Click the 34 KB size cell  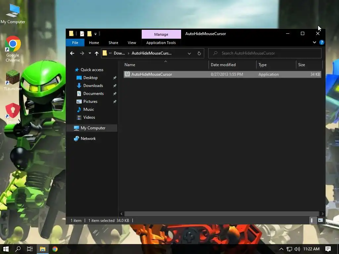pos(315,74)
